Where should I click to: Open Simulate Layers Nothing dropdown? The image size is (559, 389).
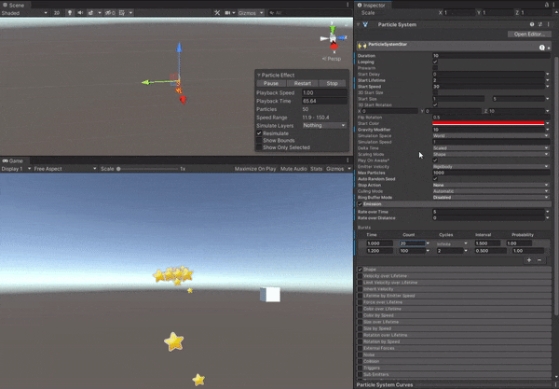tap(324, 125)
